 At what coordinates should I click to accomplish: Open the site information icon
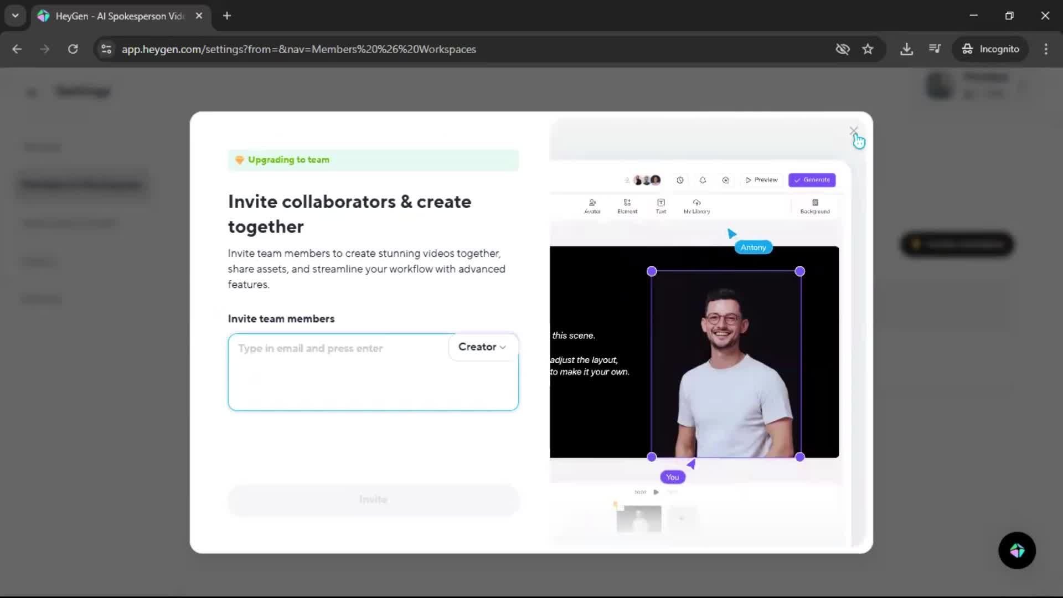tap(106, 49)
